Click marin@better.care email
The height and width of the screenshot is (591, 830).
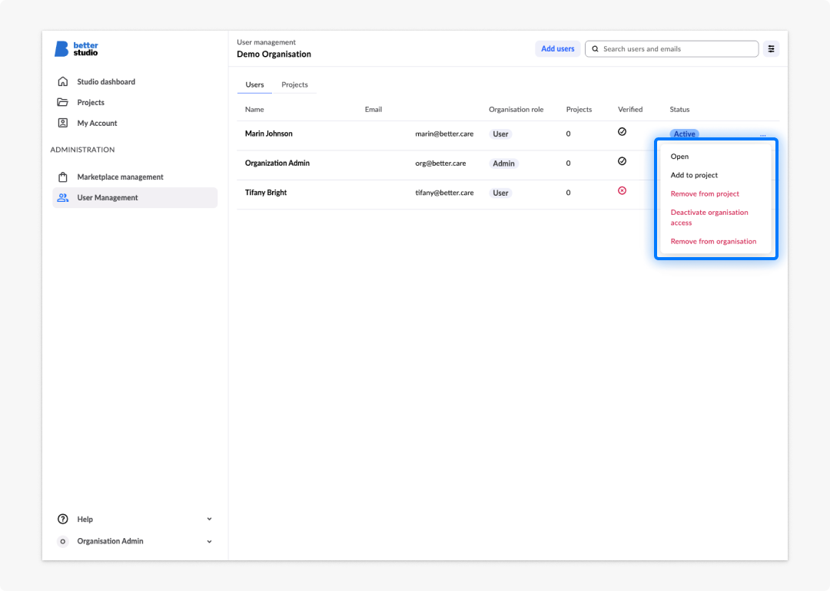444,134
